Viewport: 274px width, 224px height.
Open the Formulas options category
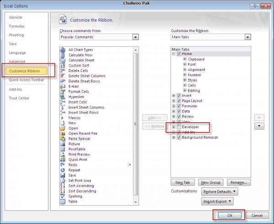17,26
